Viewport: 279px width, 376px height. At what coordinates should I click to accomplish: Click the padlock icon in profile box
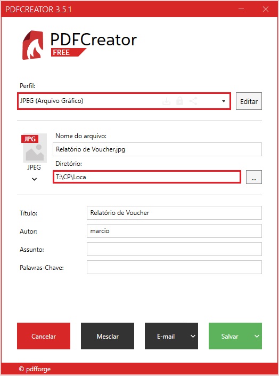pos(179,101)
